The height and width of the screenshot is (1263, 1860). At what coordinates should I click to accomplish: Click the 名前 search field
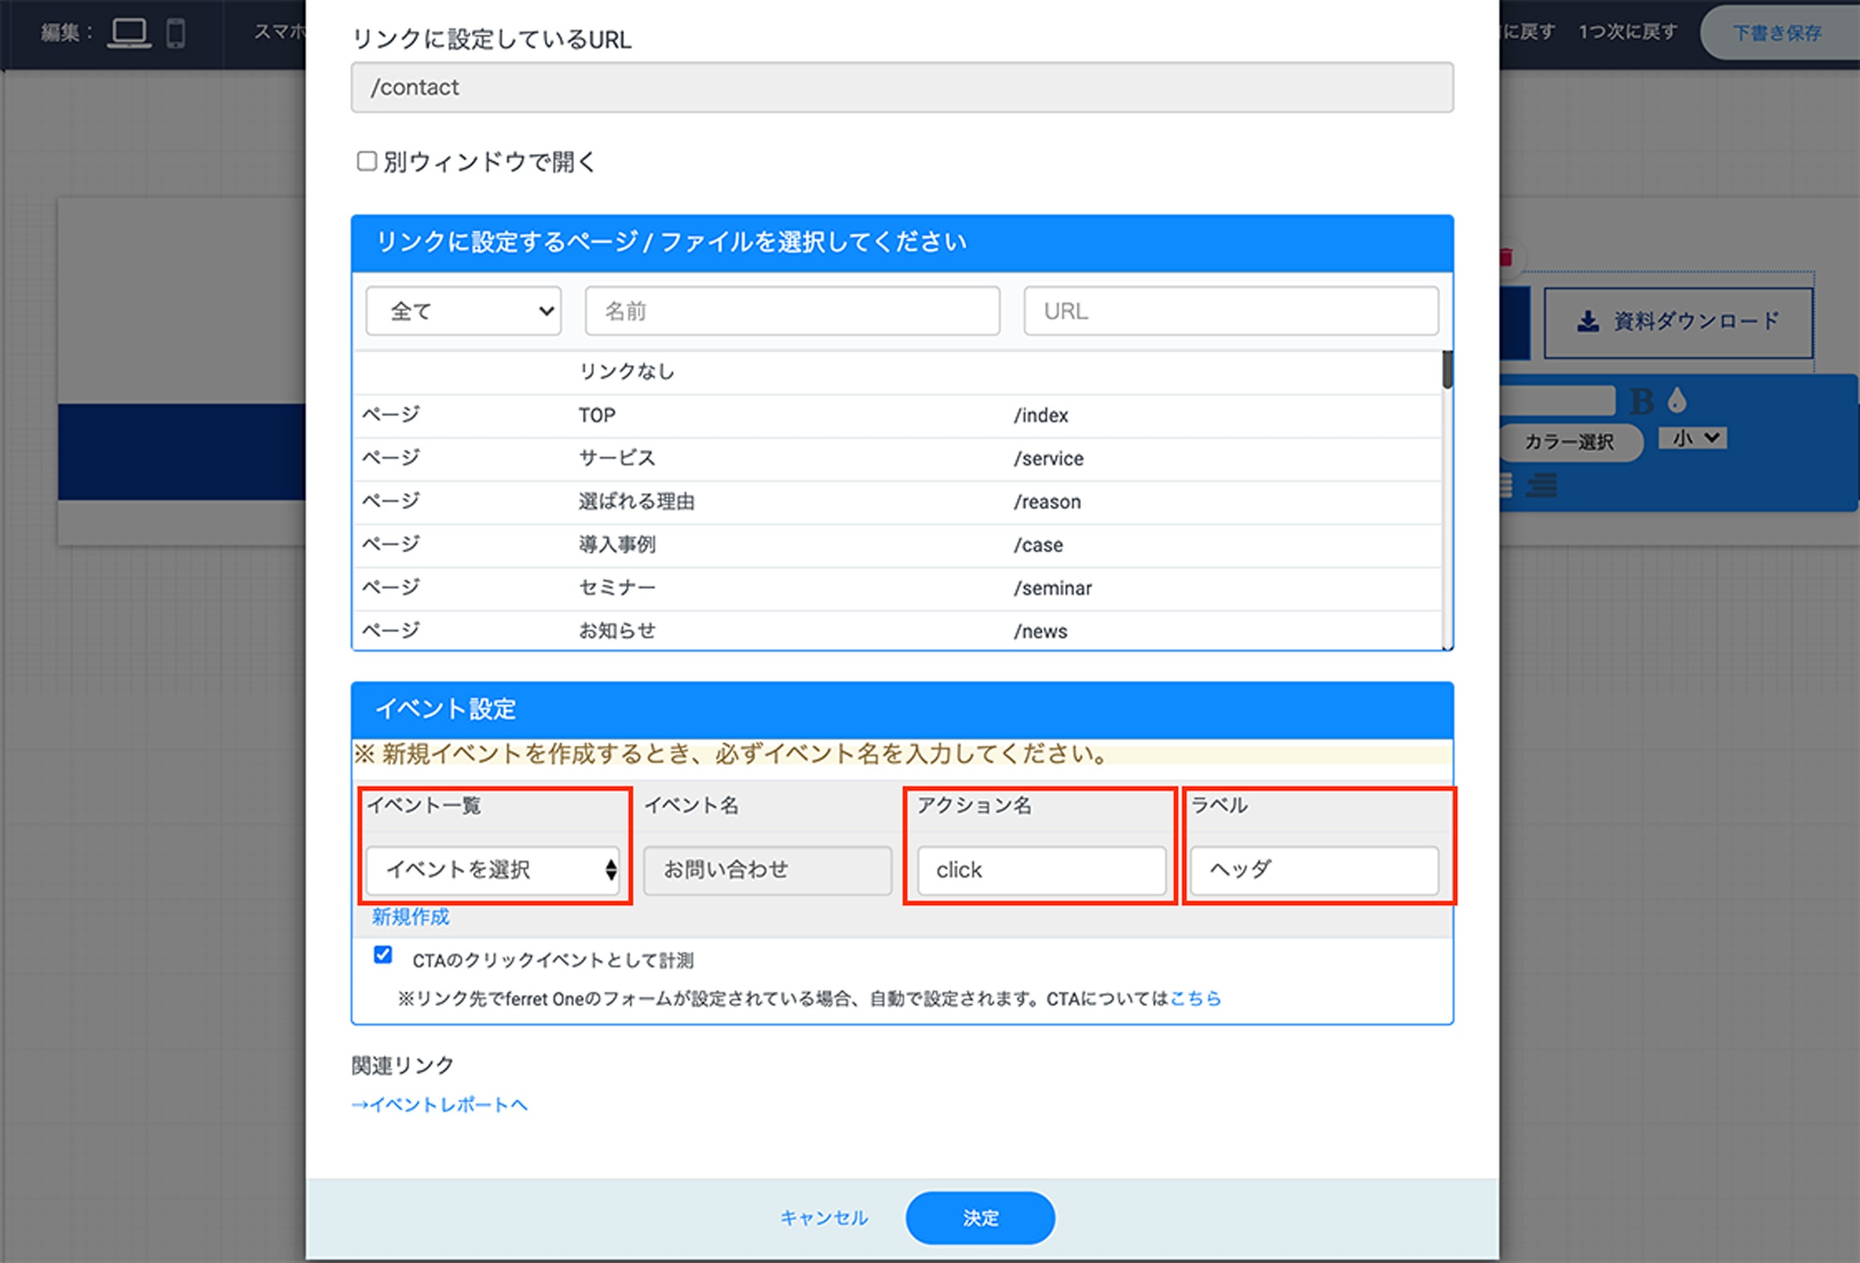[792, 312]
